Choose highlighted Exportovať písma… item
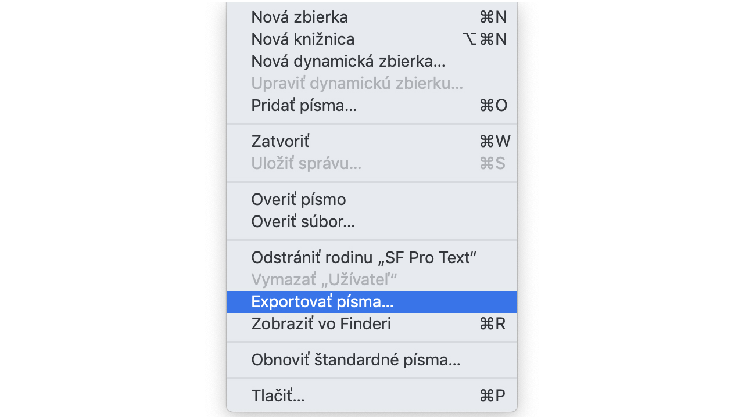This screenshot has width=742, height=417. [x=371, y=302]
